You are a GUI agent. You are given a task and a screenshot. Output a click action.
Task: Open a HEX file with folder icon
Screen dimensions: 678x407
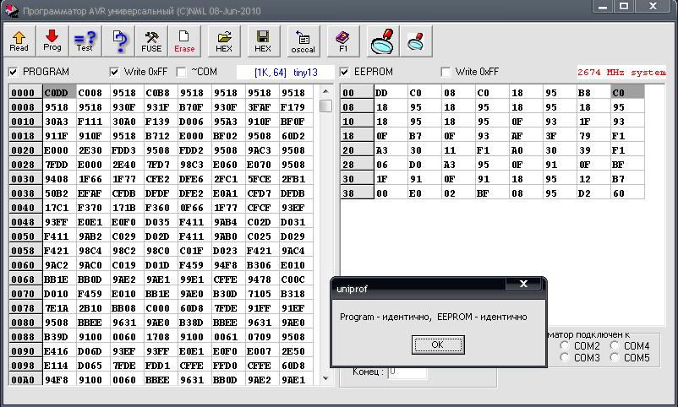(x=223, y=40)
